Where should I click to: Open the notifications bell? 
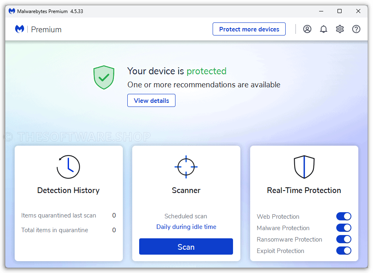[323, 29]
